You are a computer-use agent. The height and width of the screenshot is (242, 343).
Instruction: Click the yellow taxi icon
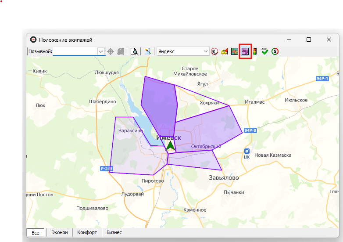click(x=225, y=51)
